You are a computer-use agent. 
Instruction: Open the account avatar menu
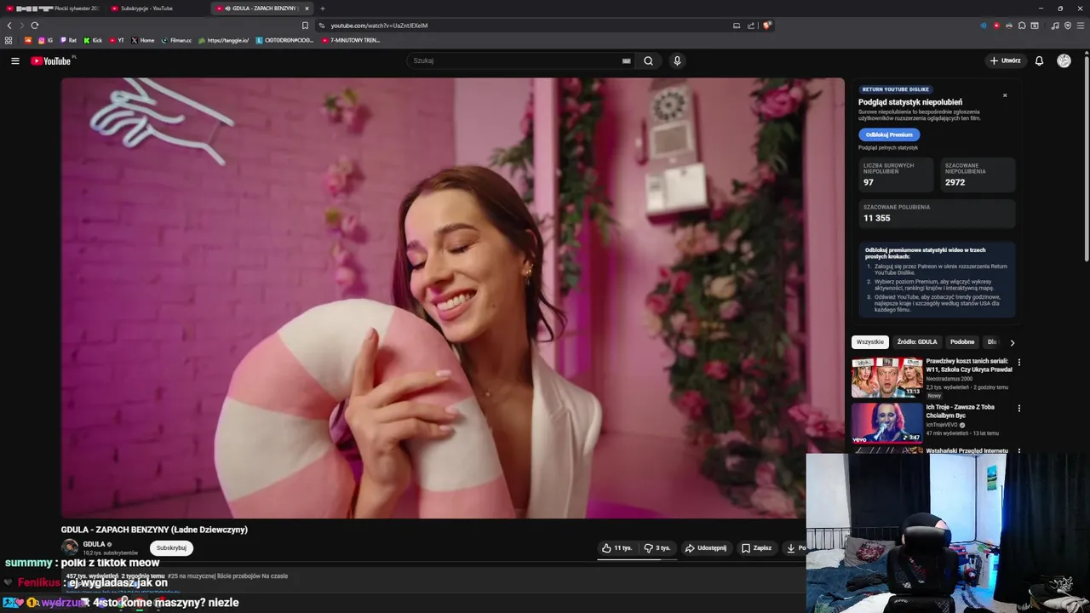1064,60
